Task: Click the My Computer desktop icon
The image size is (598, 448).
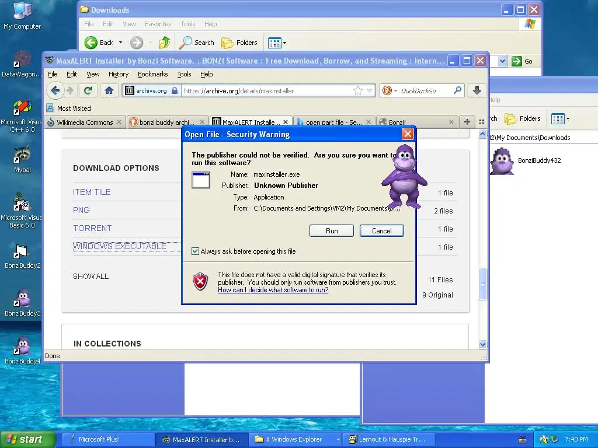Action: click(22, 16)
